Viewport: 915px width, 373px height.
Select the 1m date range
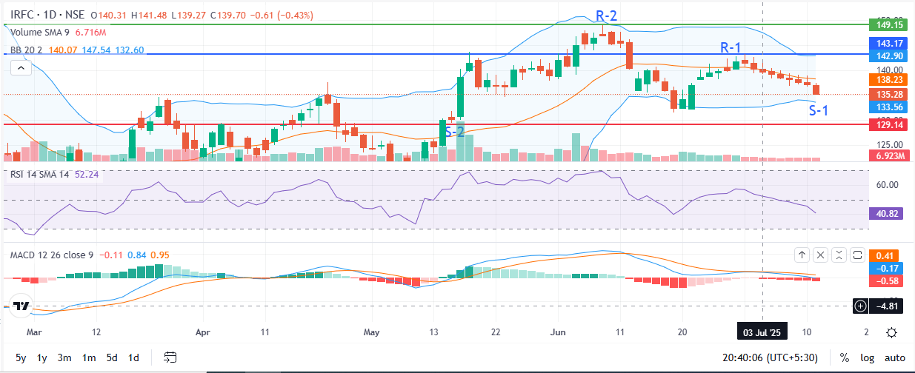coord(89,357)
